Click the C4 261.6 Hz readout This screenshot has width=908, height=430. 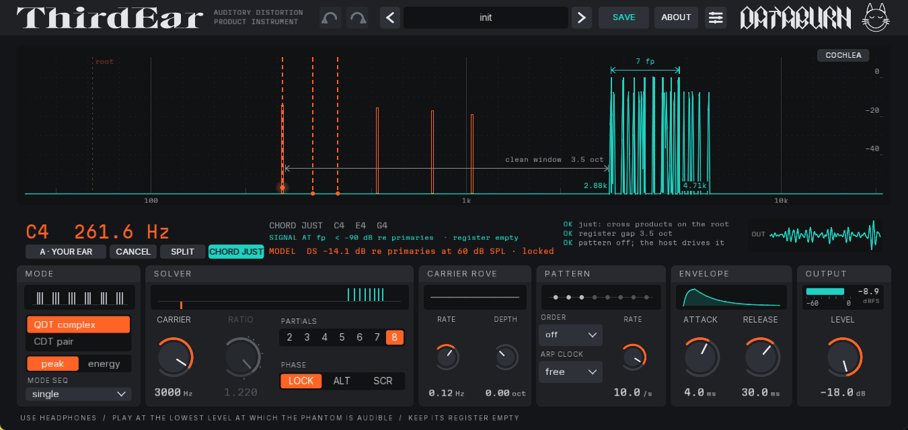(98, 232)
